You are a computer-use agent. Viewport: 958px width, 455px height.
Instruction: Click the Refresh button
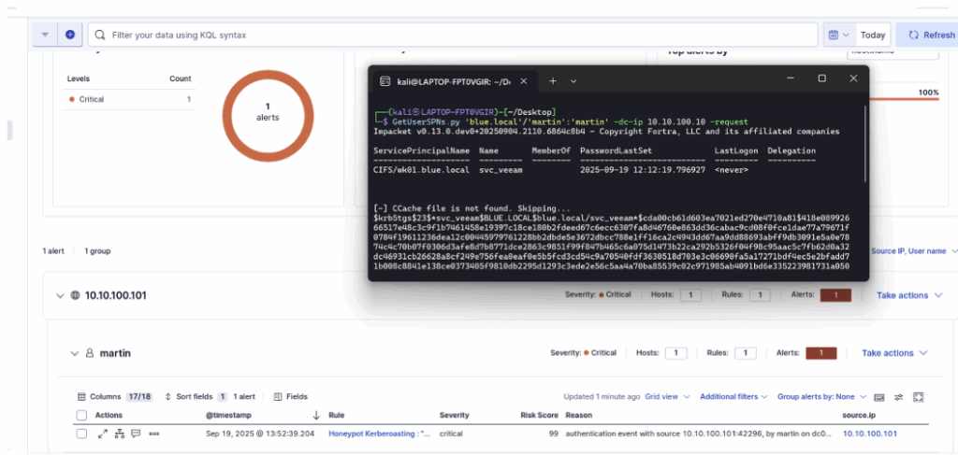click(926, 35)
